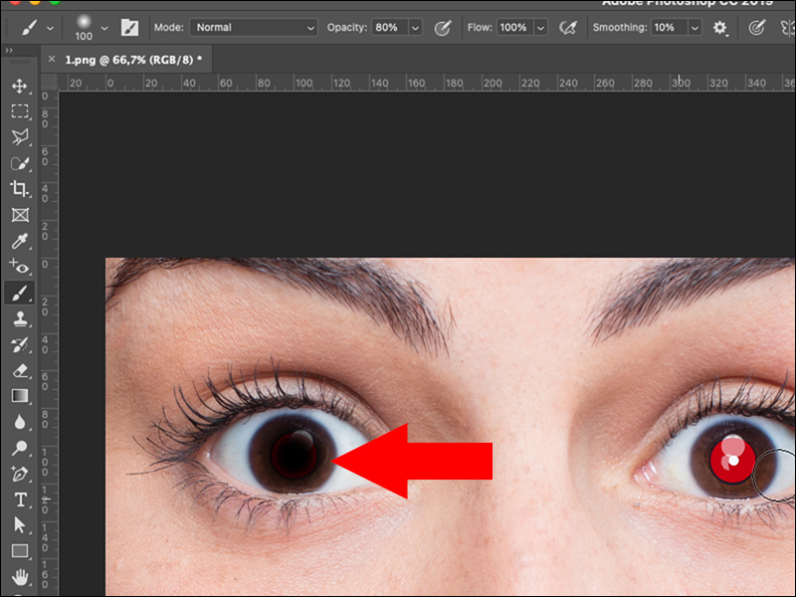The width and height of the screenshot is (796, 597).
Task: Select the Rectangle shape tool
Action: (x=20, y=551)
